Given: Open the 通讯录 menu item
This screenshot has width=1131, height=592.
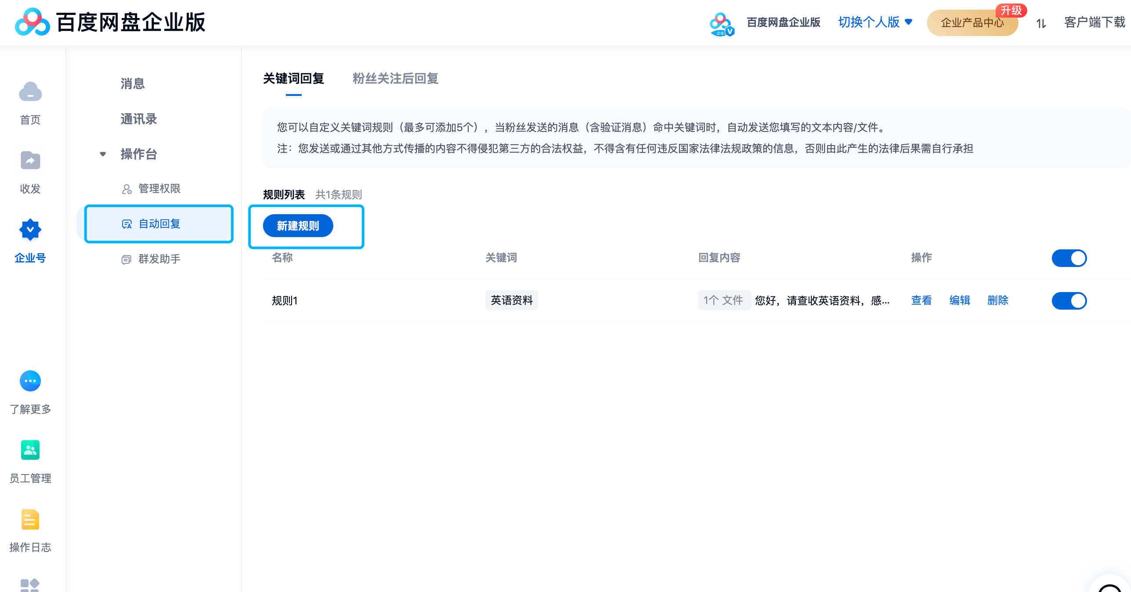Looking at the screenshot, I should coord(139,119).
